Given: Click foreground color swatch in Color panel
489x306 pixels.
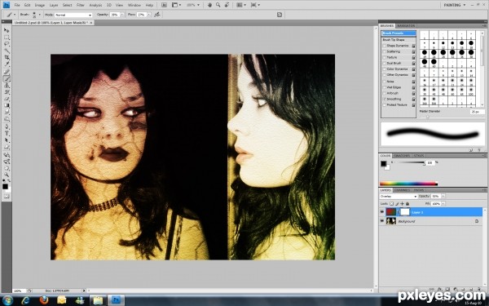Looking at the screenshot, I should pos(383,164).
